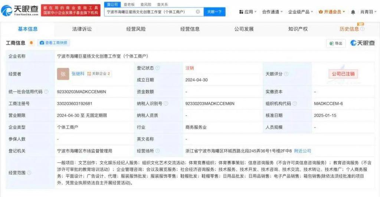Switch to the 法律诉讼 tab
The image size is (380, 197).
(82, 29)
